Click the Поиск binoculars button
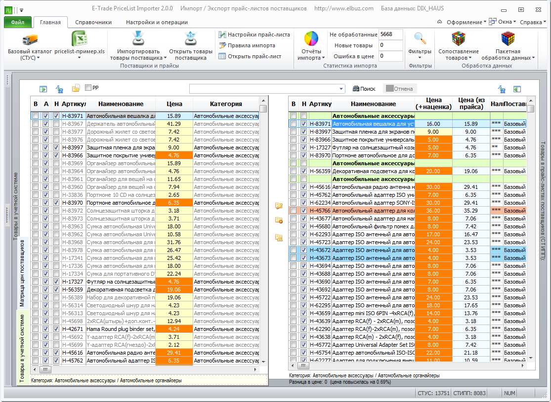The image size is (551, 402). pos(364,89)
